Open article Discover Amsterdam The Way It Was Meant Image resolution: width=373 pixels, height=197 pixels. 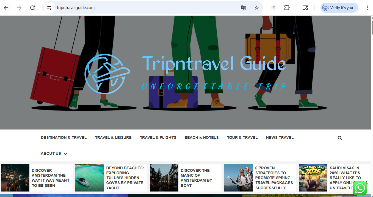point(51,178)
